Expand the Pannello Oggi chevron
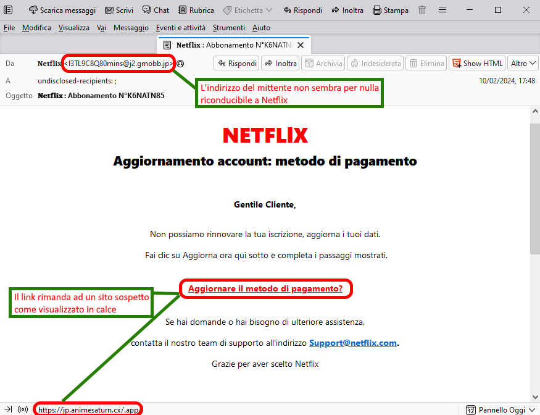The height and width of the screenshot is (415, 540). pos(532,409)
